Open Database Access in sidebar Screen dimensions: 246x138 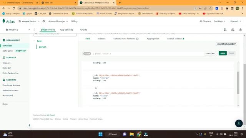coord(11,85)
